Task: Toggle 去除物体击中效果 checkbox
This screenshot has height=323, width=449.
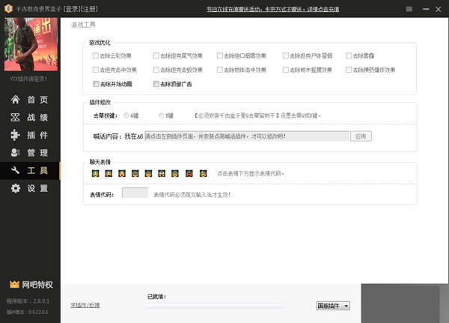Action: coord(219,70)
